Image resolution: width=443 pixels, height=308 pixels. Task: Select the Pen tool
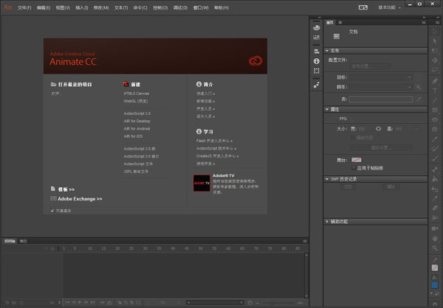point(435,80)
